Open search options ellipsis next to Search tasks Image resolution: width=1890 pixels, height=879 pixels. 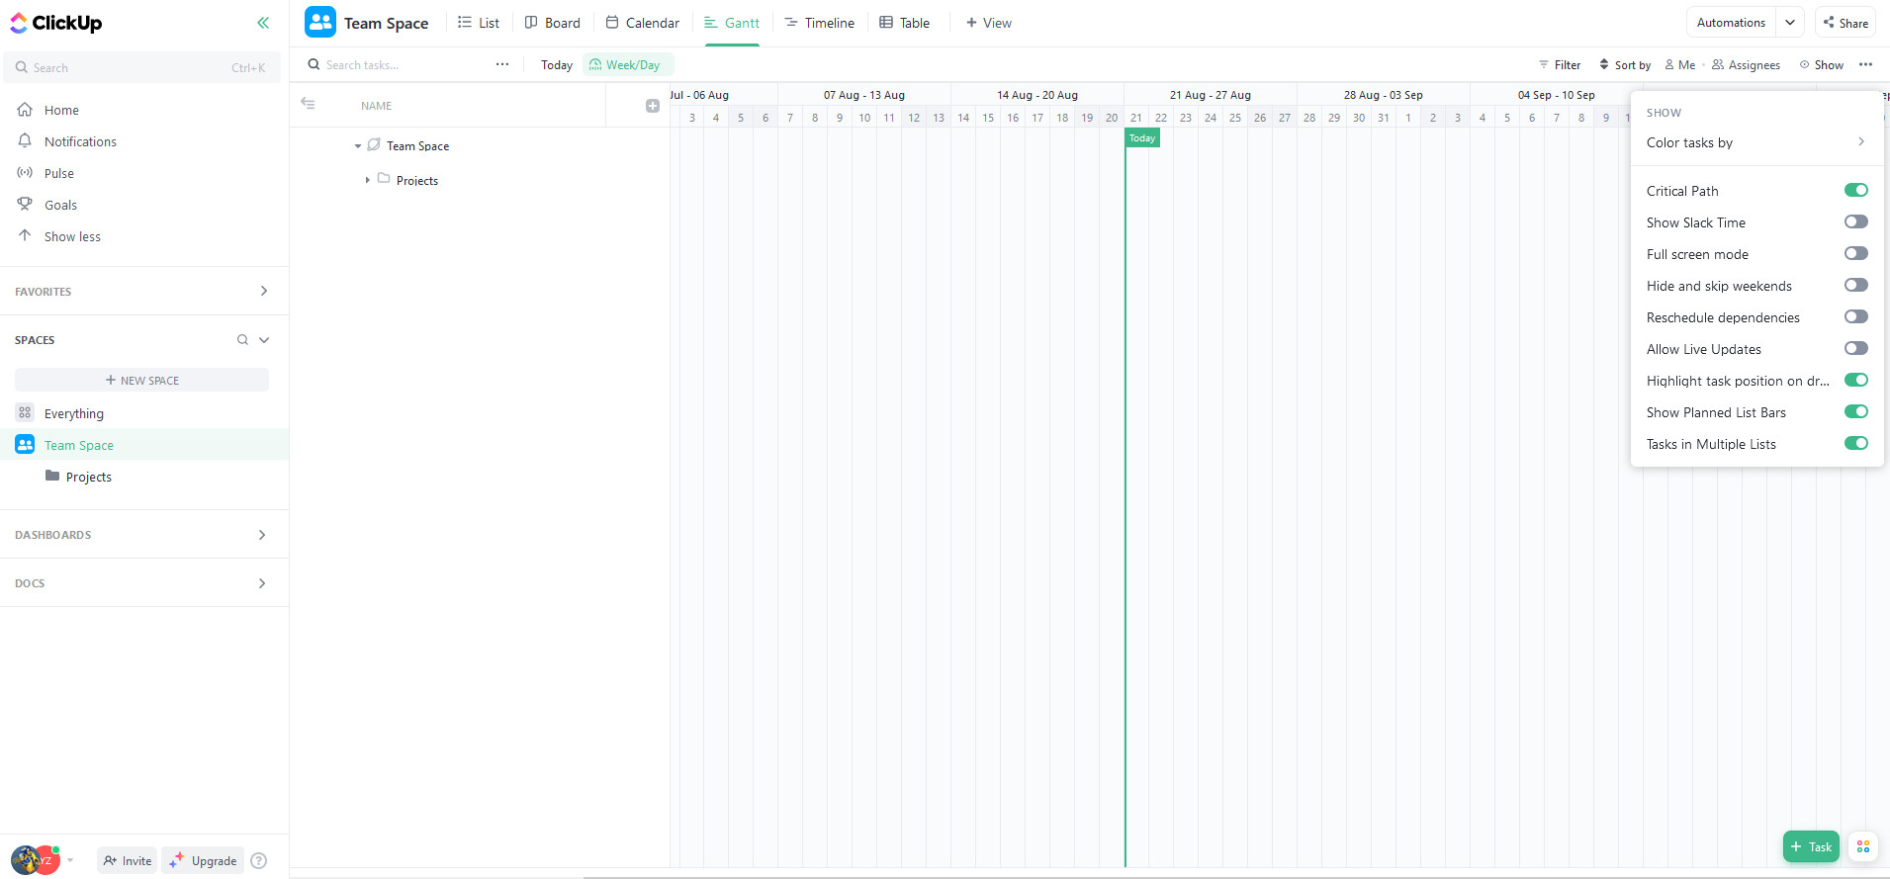[x=502, y=64]
